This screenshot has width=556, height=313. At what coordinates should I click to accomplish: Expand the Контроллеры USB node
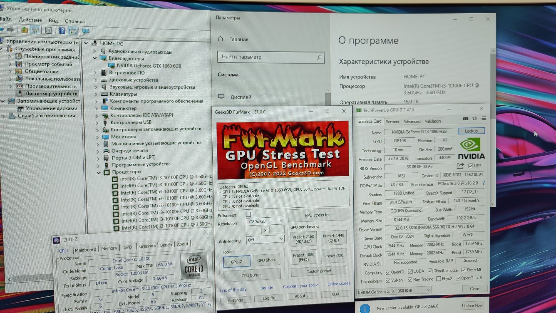(97, 123)
